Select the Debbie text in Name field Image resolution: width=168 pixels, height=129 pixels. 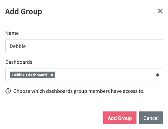coord(18,46)
